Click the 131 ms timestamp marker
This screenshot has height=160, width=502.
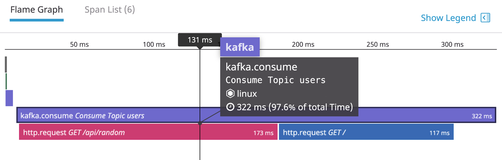point(200,39)
